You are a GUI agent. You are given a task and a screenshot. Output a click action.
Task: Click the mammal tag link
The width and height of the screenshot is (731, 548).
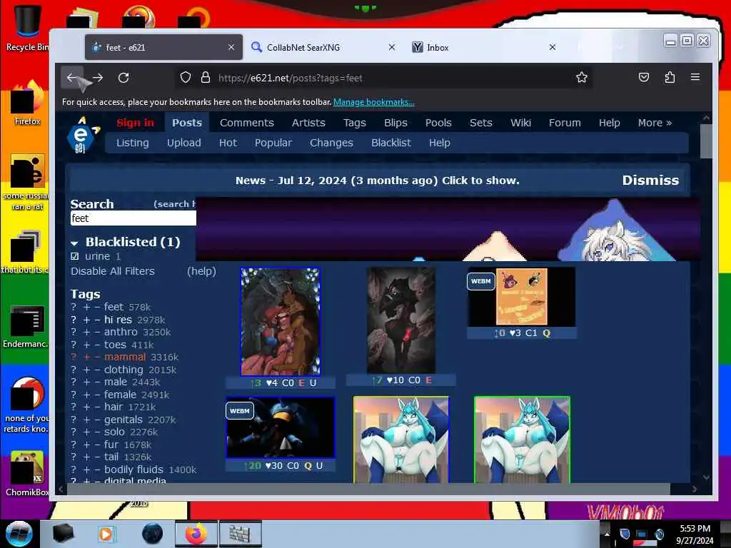point(124,357)
